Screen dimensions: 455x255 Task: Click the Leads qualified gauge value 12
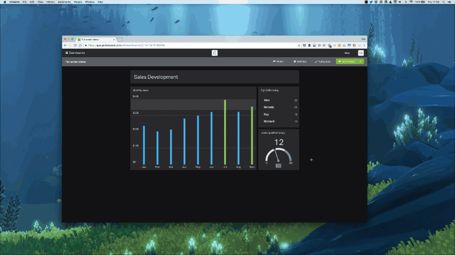click(x=279, y=142)
